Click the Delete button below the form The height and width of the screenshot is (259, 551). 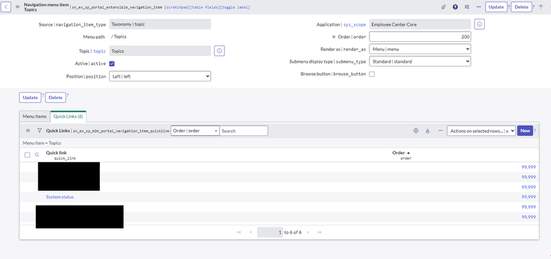coord(55,98)
